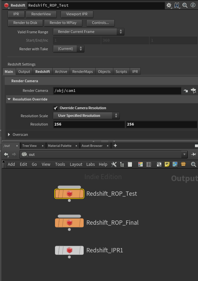Toggle Override Camera Resolution checkbox
Viewport: 198px width, 281px height.
(56, 108)
